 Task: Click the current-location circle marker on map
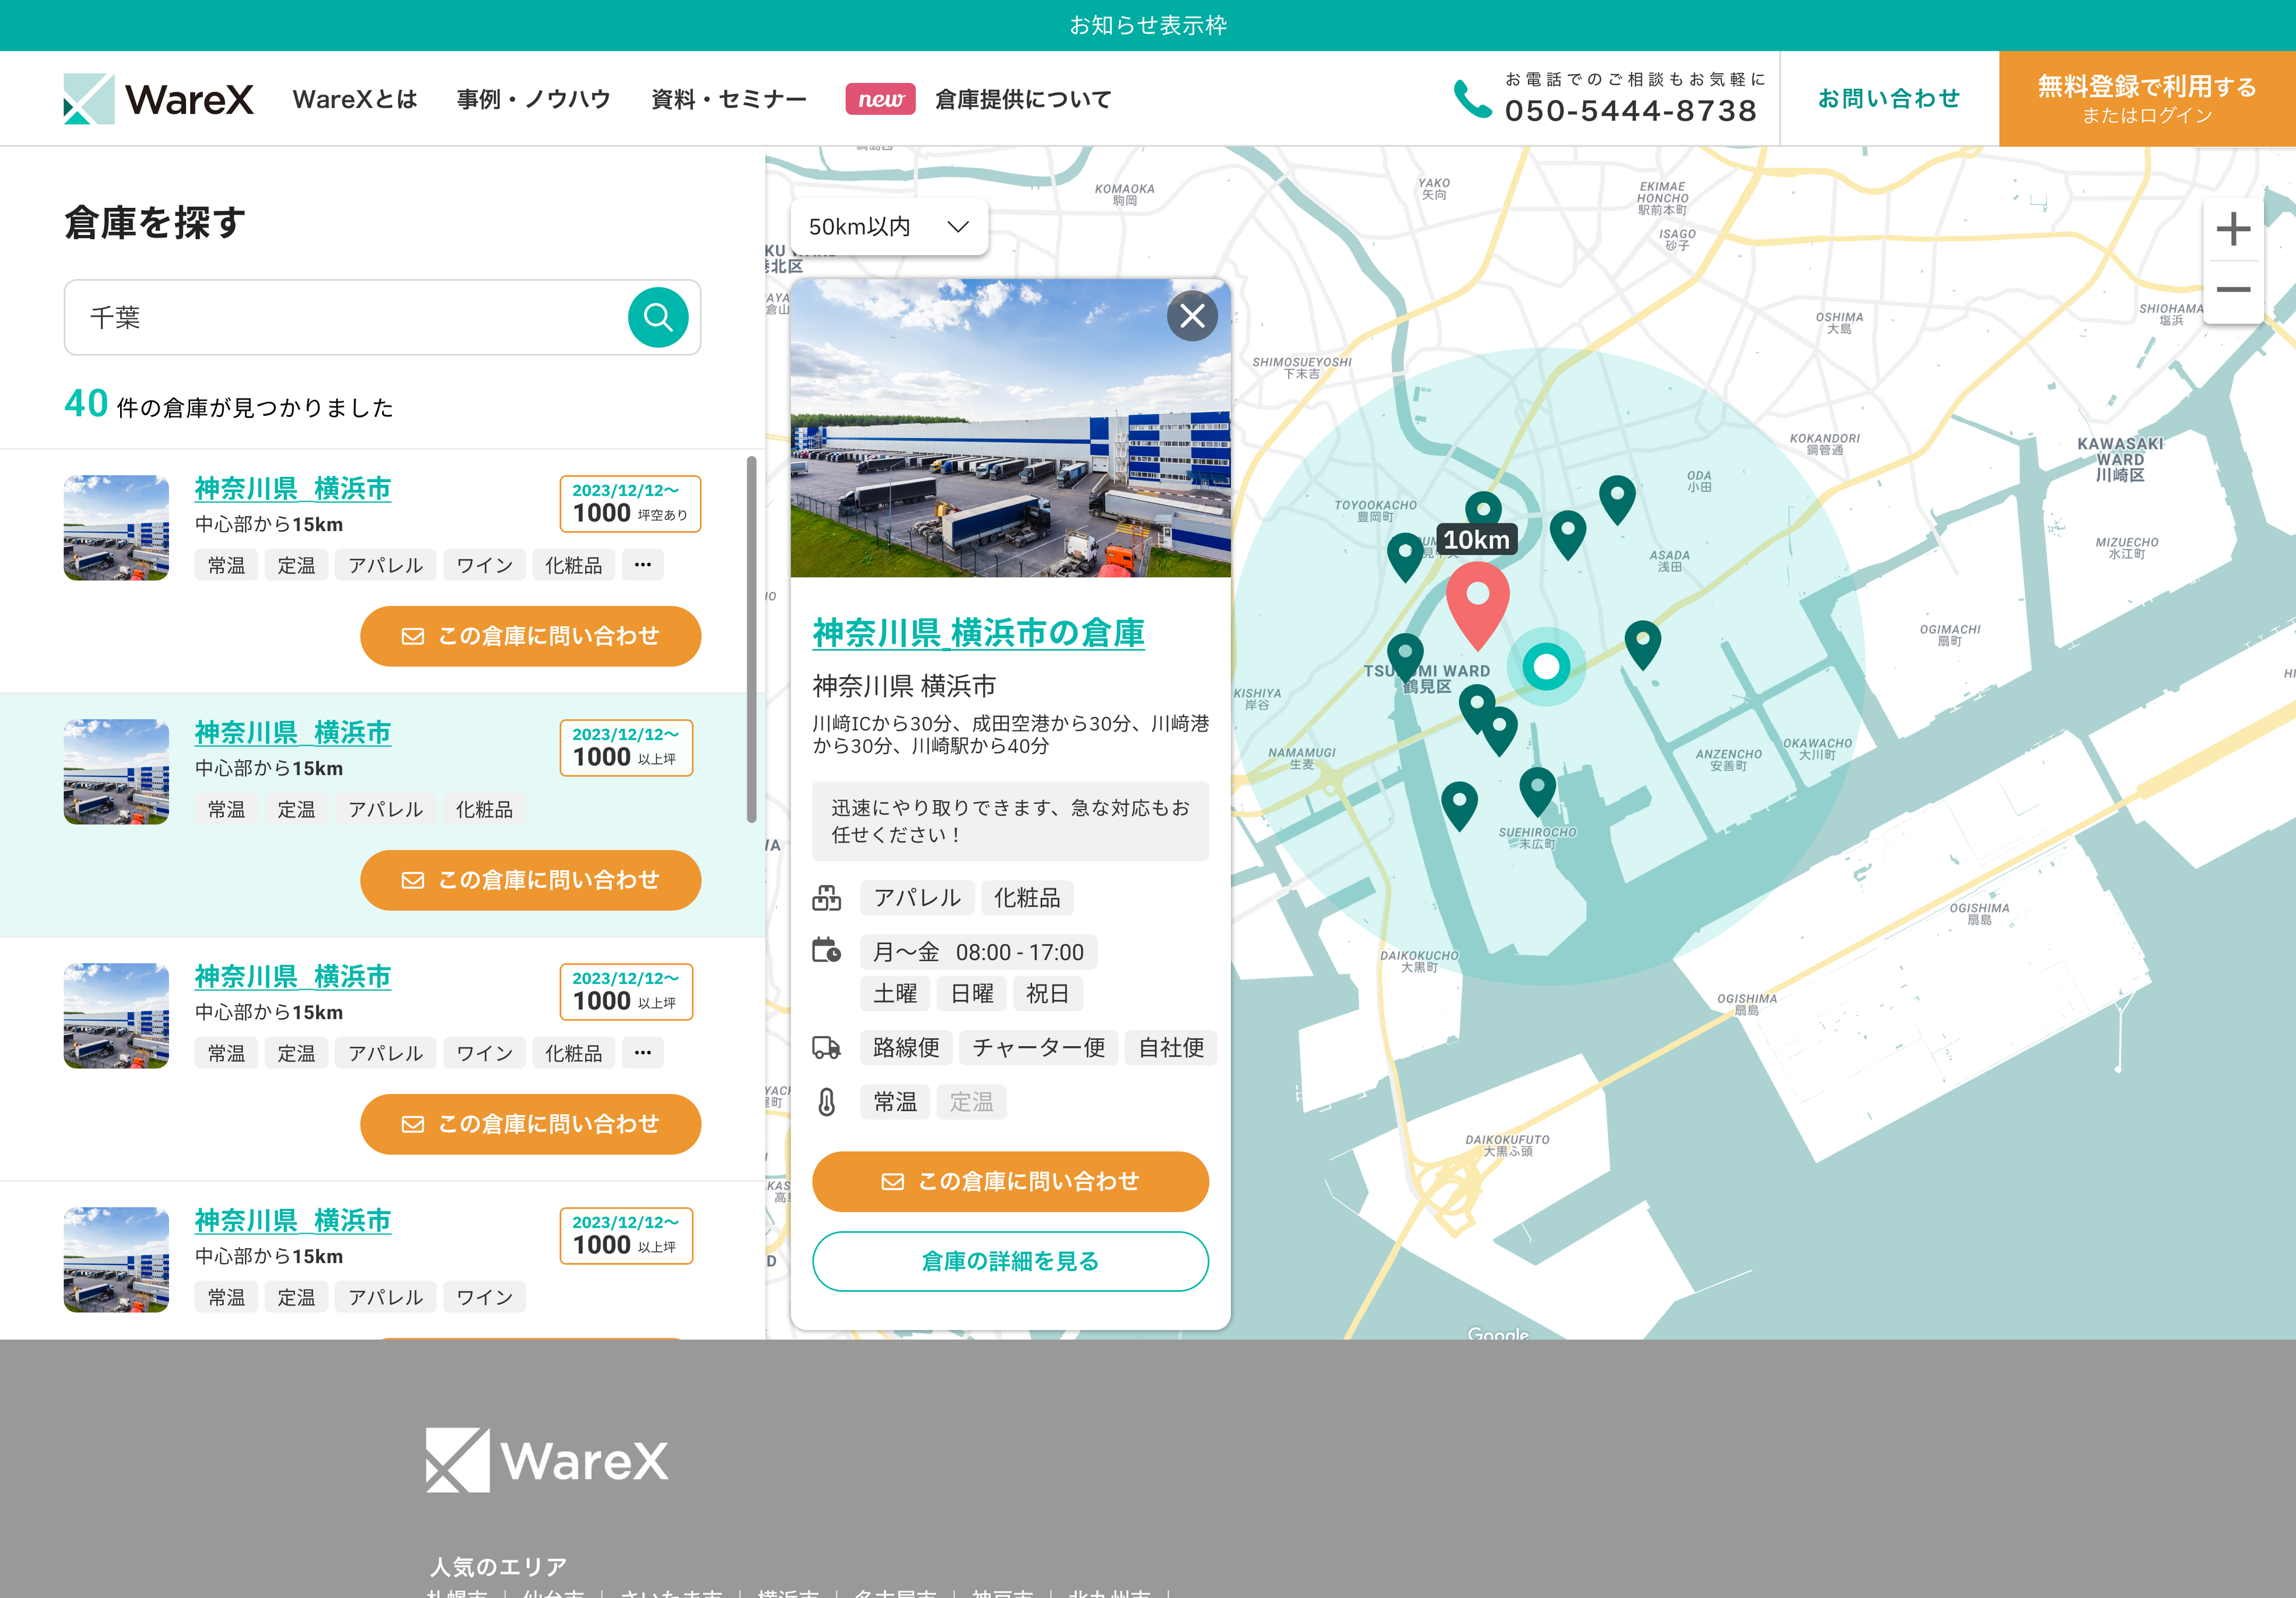point(1546,666)
